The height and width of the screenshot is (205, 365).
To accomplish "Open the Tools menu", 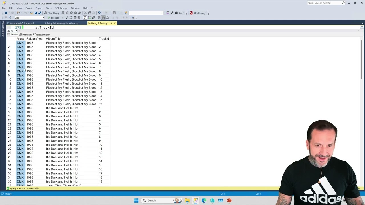I will pos(49,8).
